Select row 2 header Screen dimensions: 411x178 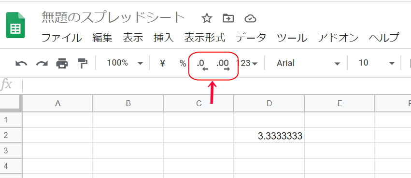coord(11,136)
